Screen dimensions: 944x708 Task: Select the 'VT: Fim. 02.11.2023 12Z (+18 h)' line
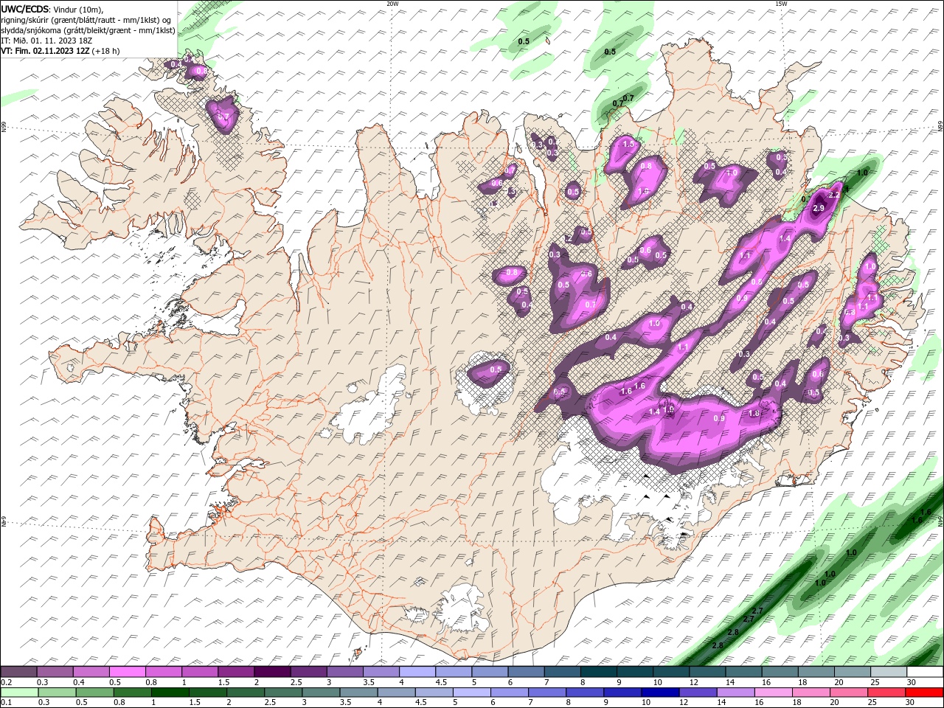pyautogui.click(x=60, y=51)
